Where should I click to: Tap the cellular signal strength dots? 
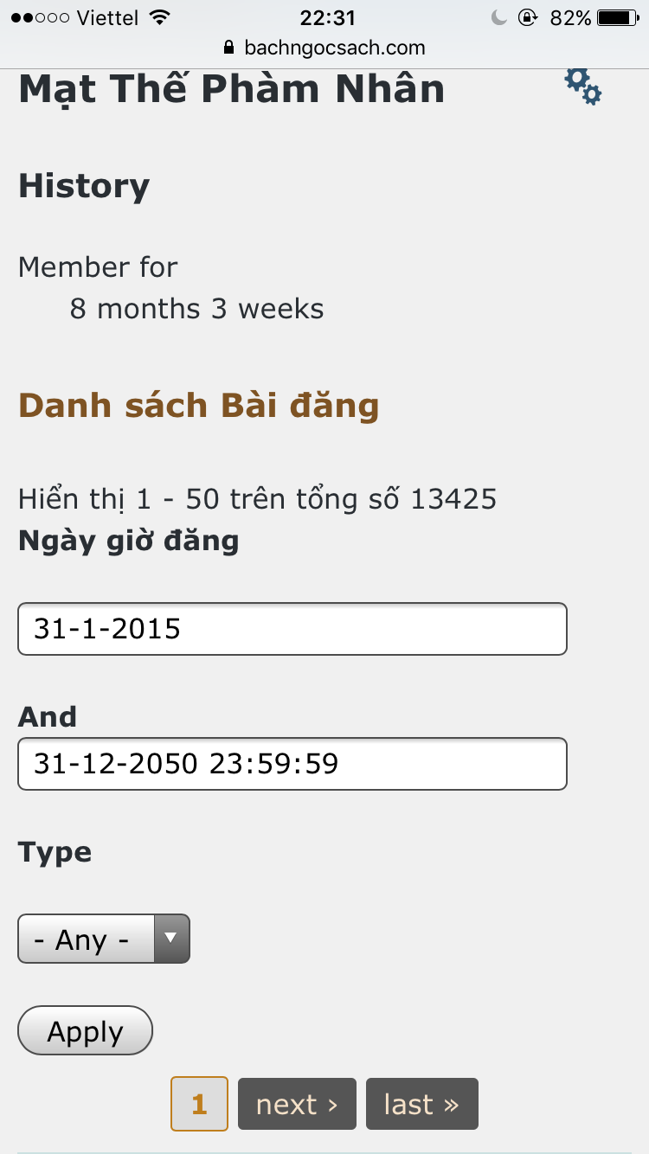(x=40, y=17)
